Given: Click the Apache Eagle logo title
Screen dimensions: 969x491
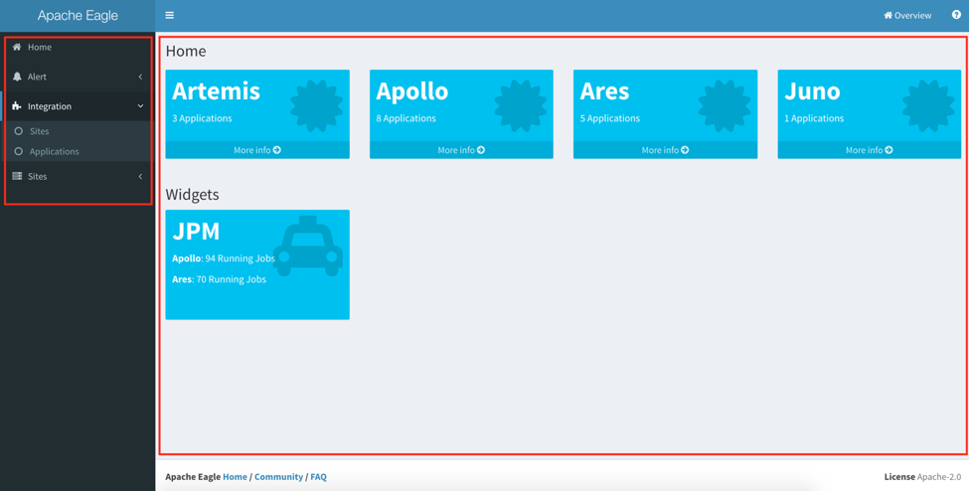Looking at the screenshot, I should 78,16.
